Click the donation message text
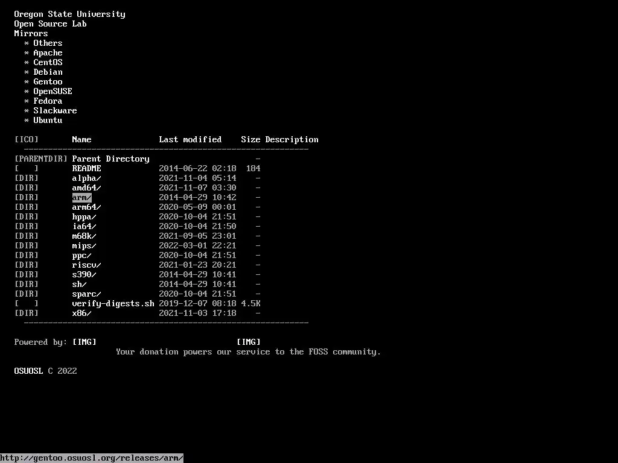 tap(248, 351)
